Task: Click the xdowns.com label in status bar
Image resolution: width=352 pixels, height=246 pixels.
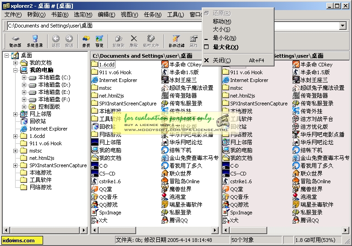Action: 22,241
